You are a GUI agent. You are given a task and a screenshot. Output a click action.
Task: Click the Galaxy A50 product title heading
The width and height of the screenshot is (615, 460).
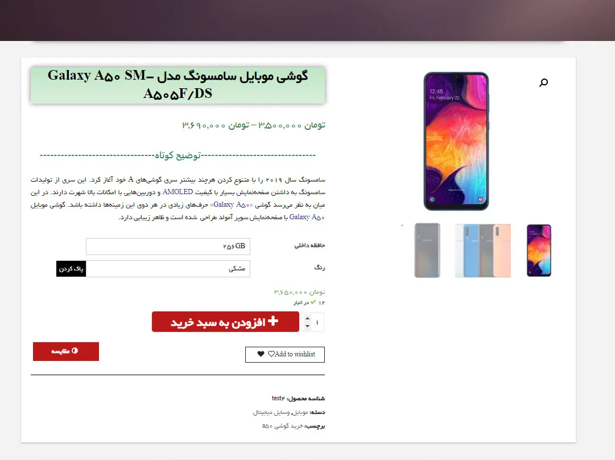click(178, 85)
